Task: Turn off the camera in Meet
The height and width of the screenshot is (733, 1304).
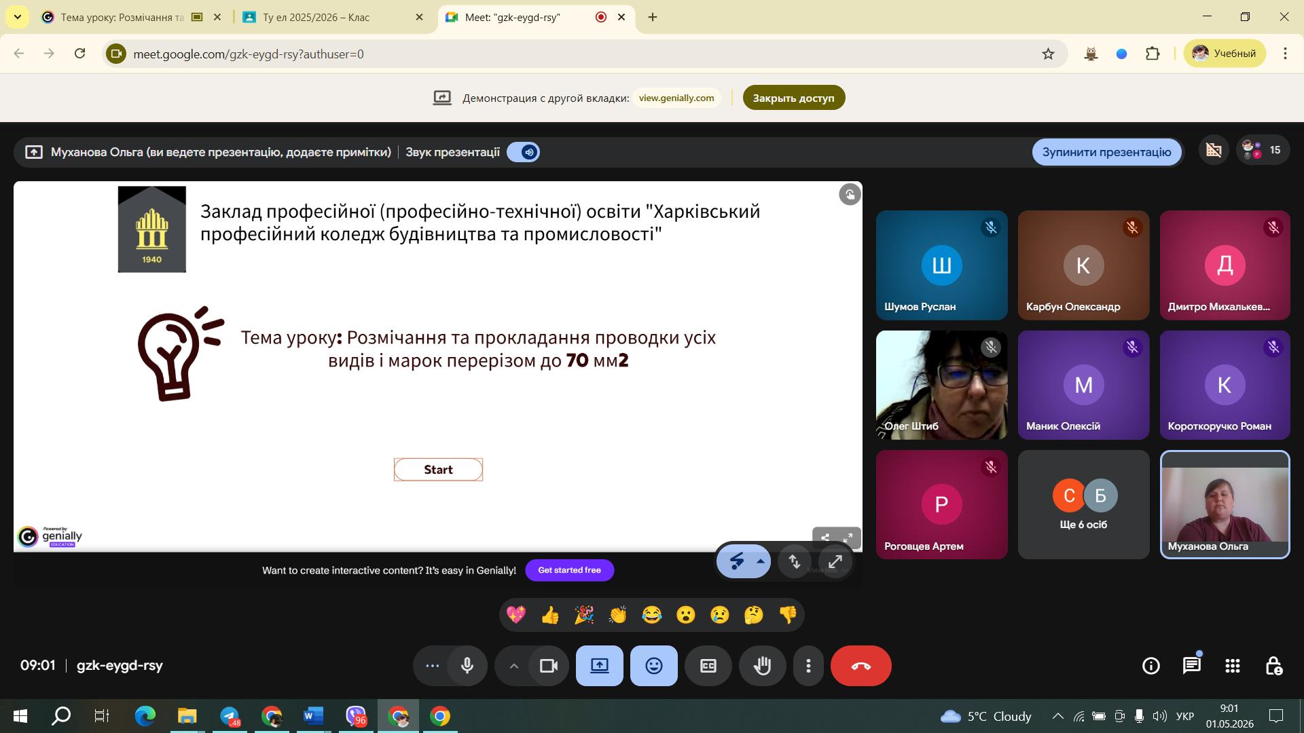Action: 548,666
